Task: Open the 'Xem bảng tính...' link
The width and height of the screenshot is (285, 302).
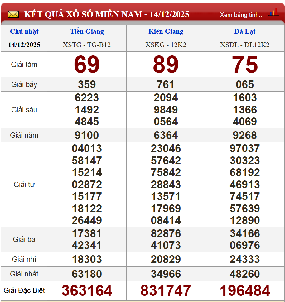Action: [242, 15]
